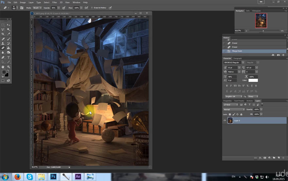Switch to the Actions tab
The height and width of the screenshot is (181, 288).
250,101
